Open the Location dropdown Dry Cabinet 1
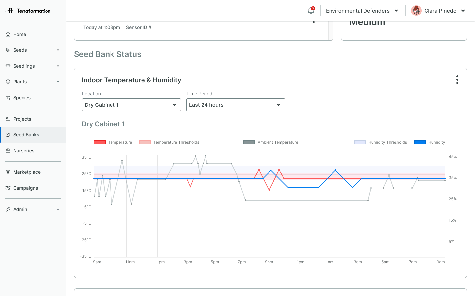 click(132, 105)
